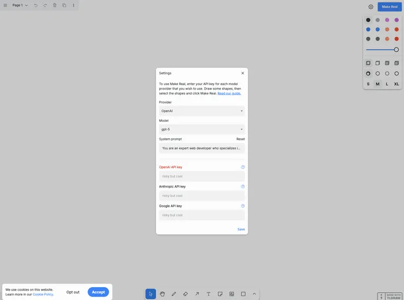404x300 pixels.
Task: Redo the last action
Action: pos(45,5)
